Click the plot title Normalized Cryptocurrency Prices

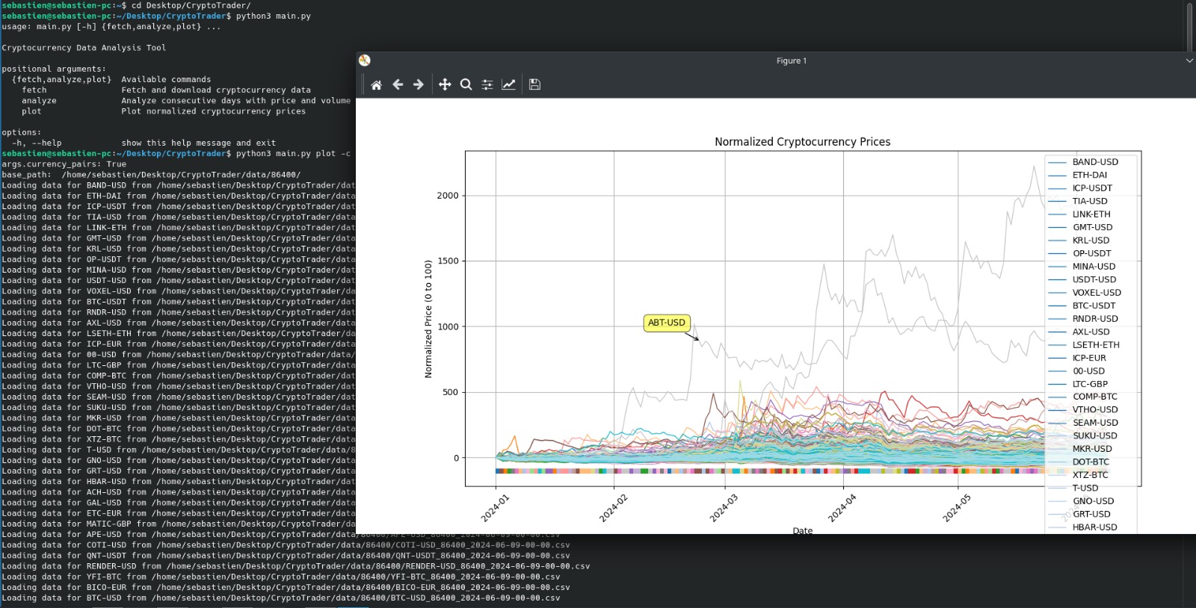(x=802, y=142)
